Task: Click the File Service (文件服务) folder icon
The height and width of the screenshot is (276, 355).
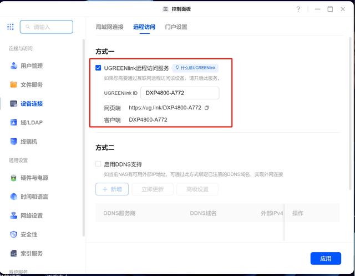Action: 13,84
